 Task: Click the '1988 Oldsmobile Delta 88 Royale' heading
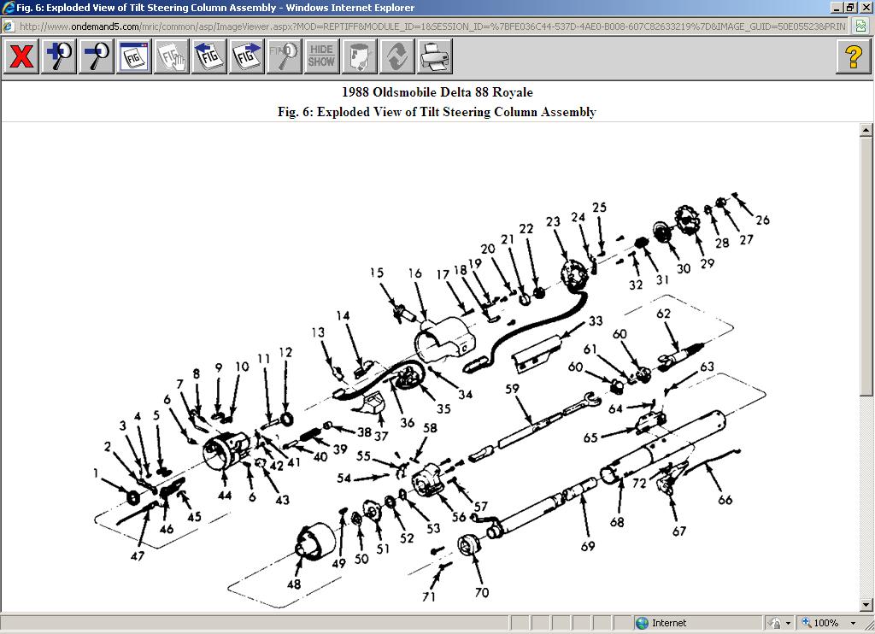point(437,92)
